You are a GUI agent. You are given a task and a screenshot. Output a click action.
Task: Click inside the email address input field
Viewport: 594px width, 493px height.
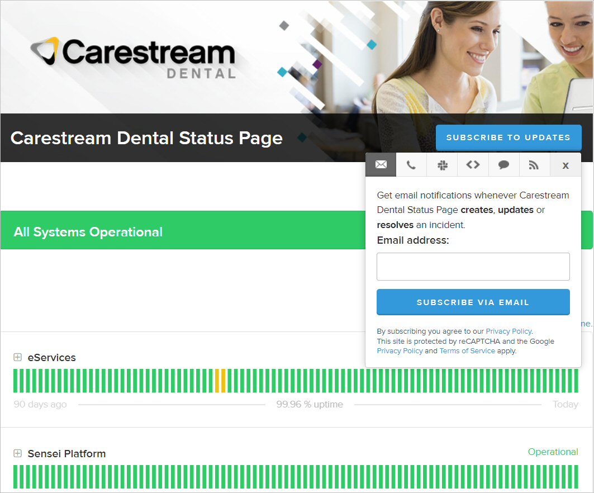pyautogui.click(x=473, y=267)
